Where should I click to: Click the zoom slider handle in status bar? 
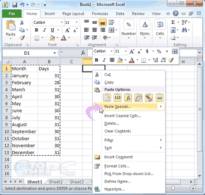[173, 188]
